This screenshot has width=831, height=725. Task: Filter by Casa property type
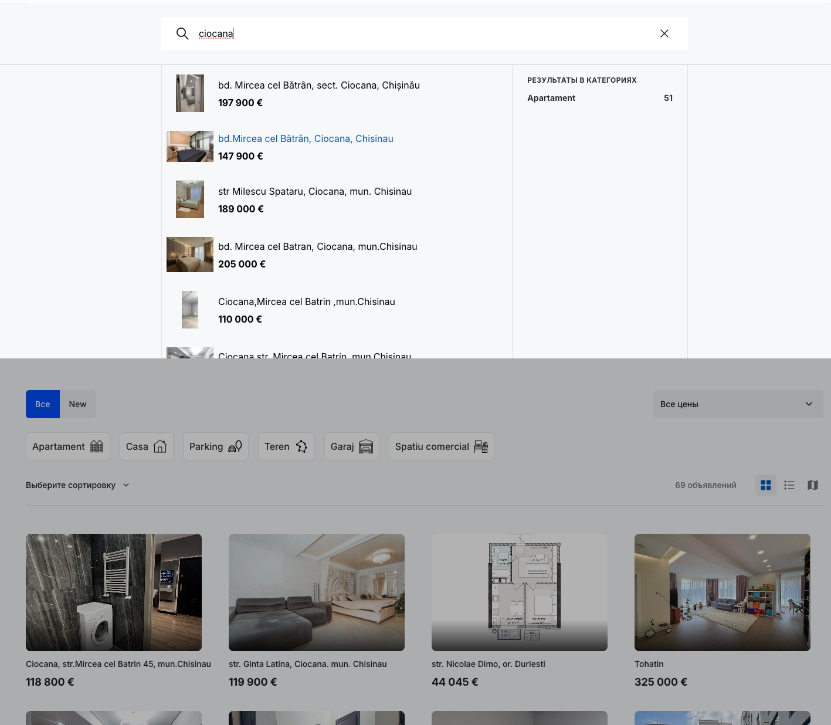tap(147, 446)
